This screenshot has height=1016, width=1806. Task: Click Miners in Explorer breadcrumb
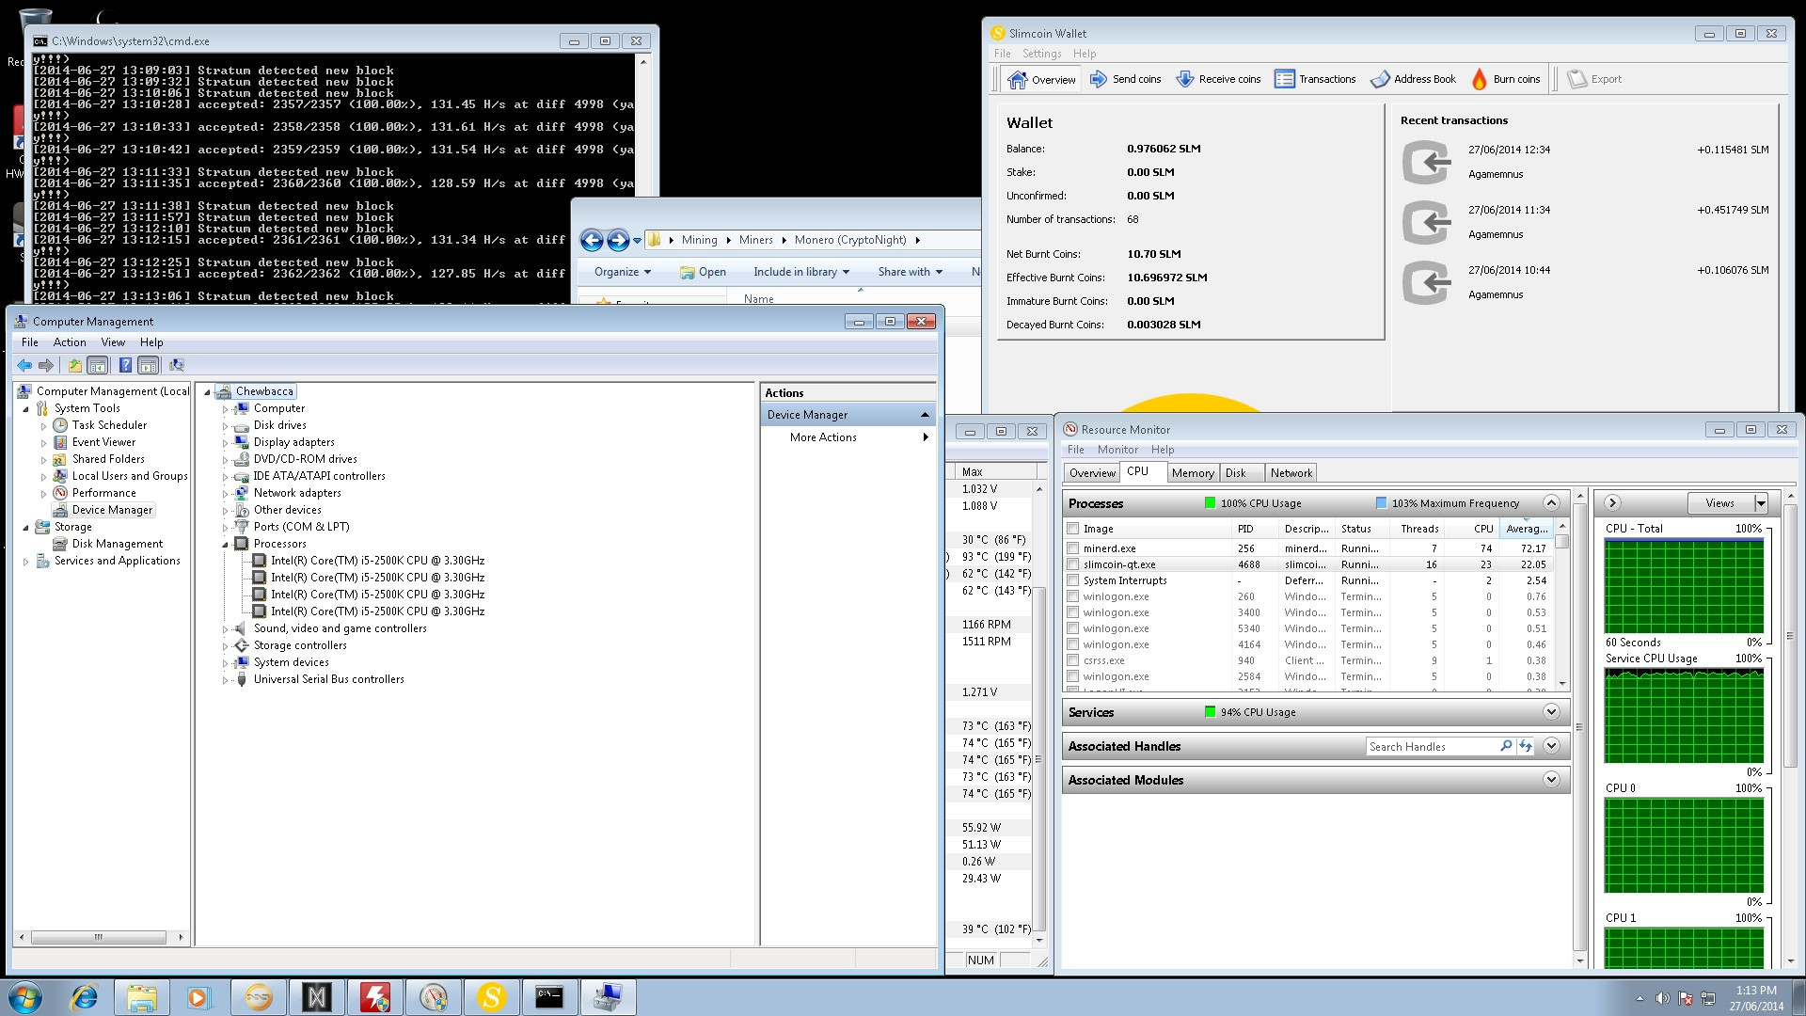click(x=755, y=240)
